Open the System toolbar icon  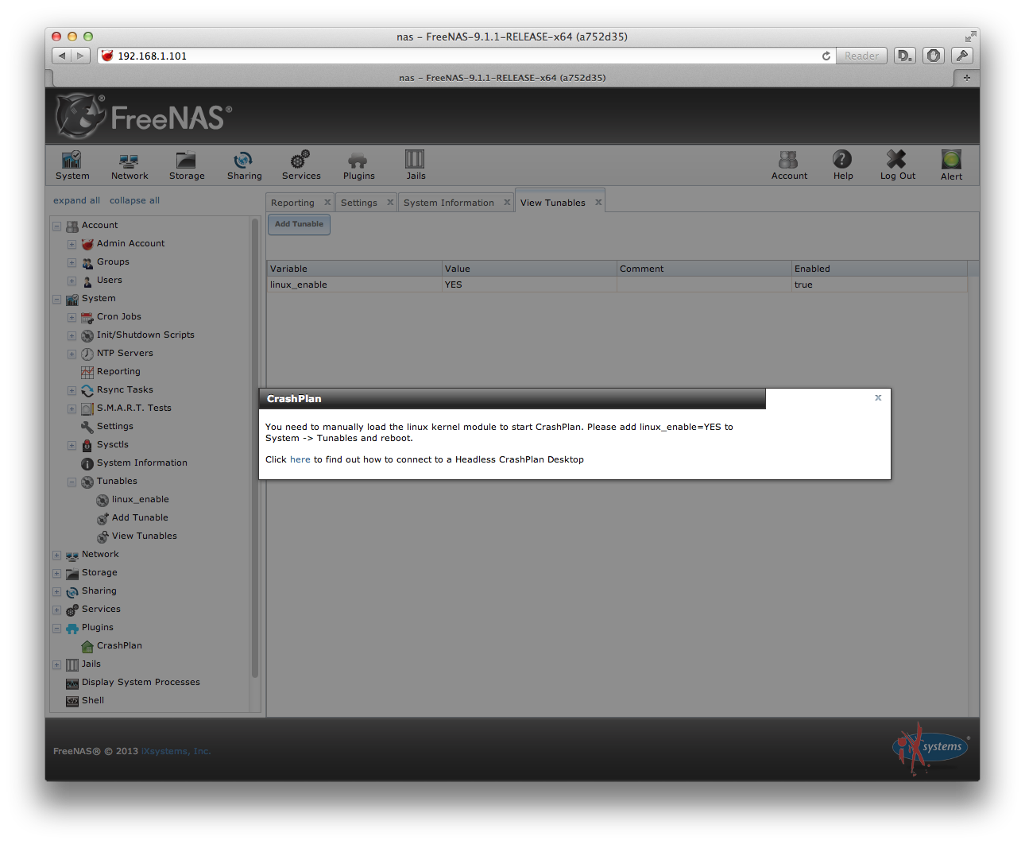pos(72,165)
